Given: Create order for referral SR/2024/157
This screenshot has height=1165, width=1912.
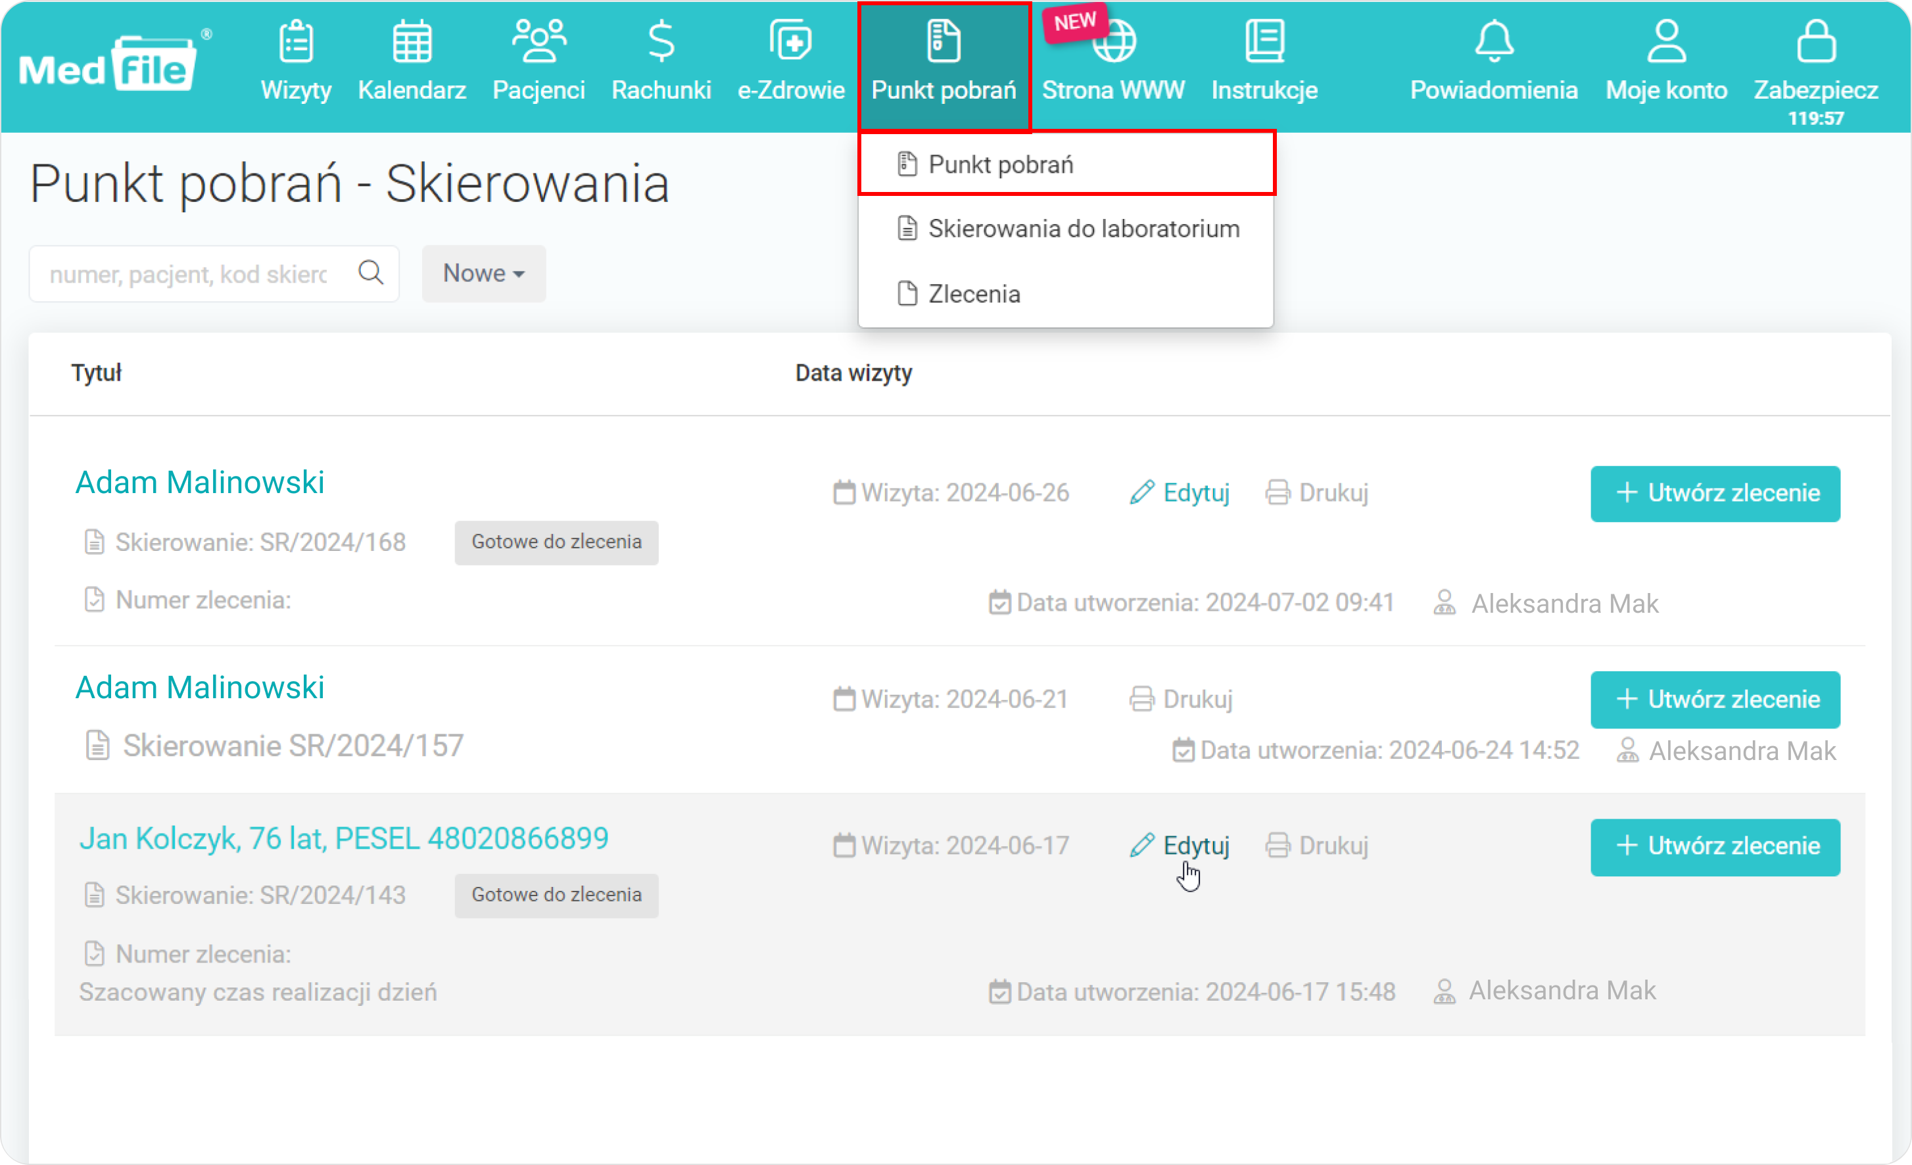Looking at the screenshot, I should [x=1715, y=700].
